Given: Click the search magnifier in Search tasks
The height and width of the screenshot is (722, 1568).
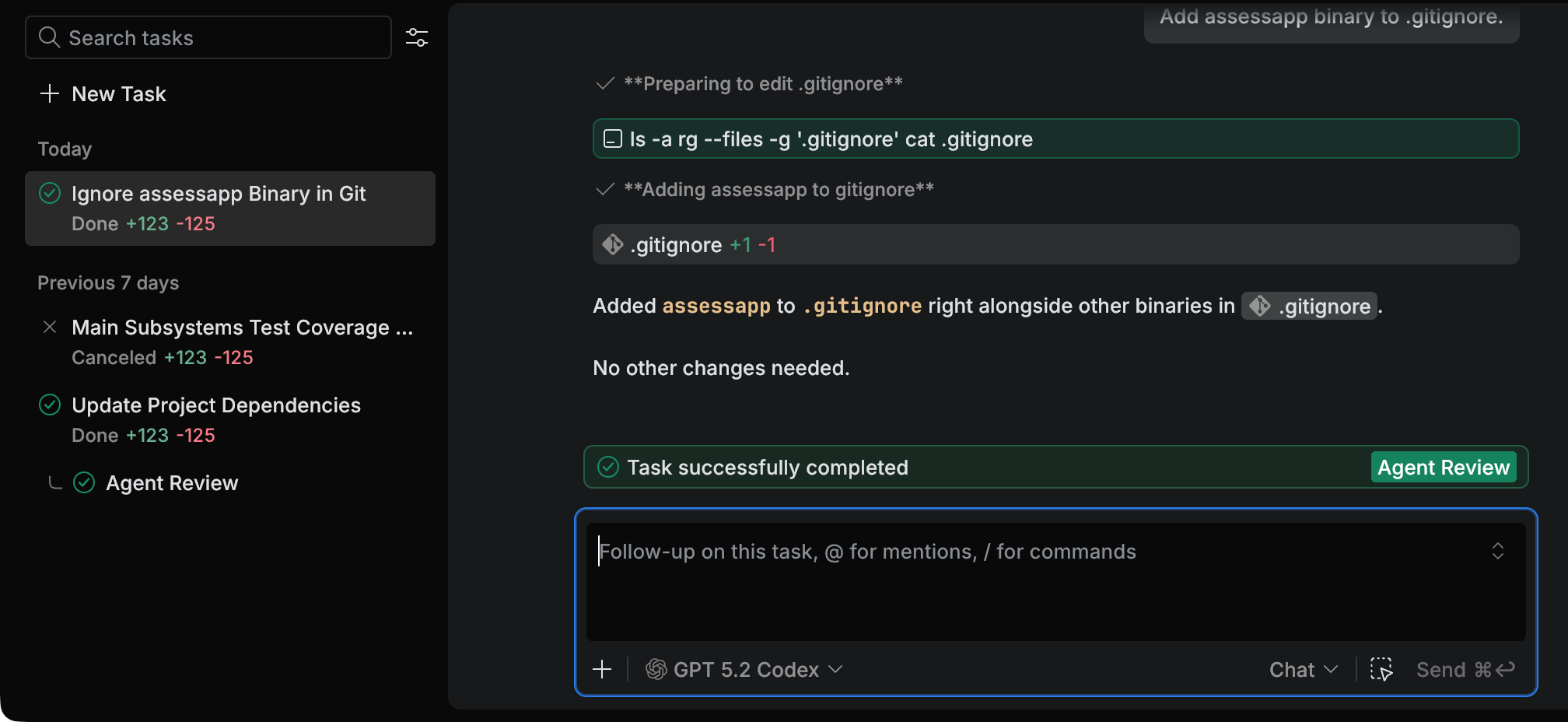Looking at the screenshot, I should (x=49, y=37).
